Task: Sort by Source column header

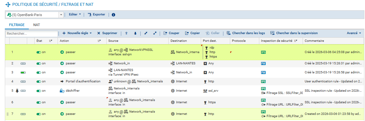Action: [137, 41]
